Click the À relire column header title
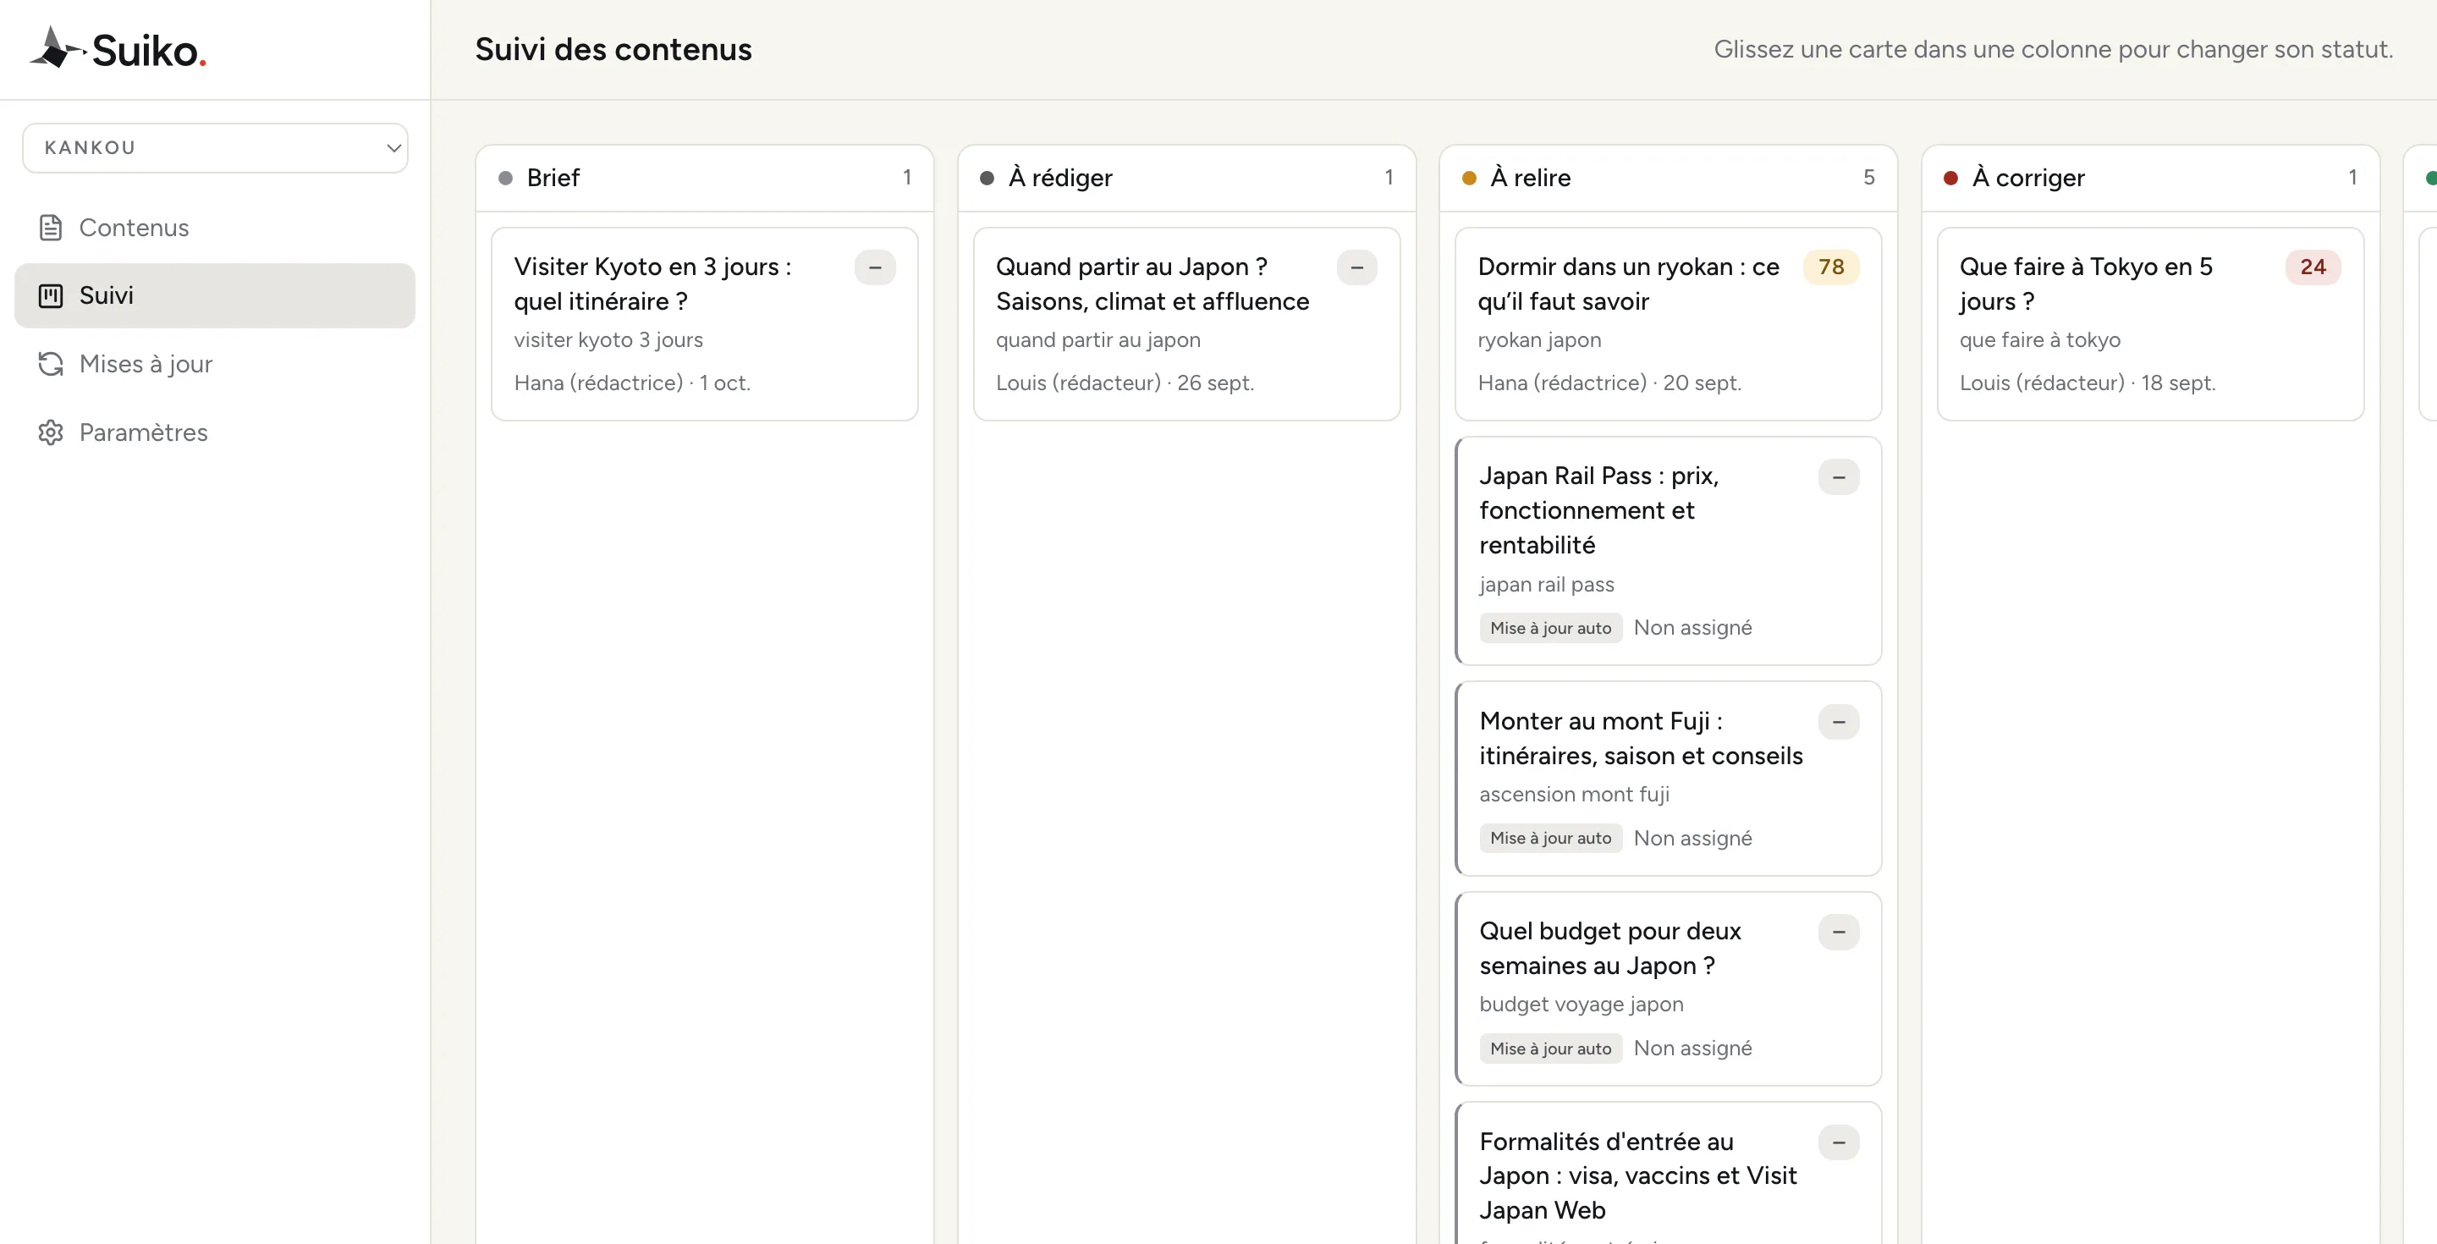 click(x=1531, y=178)
